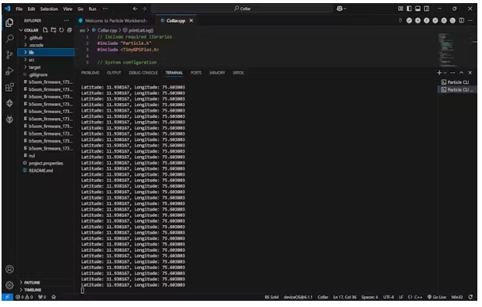Open Source Control view

[9, 55]
